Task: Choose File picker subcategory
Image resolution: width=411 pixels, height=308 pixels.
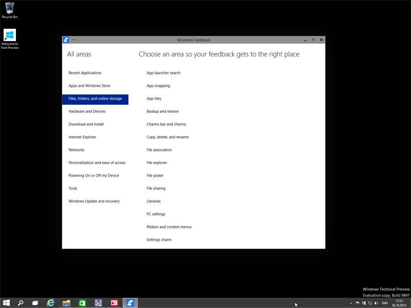Action: point(155,176)
